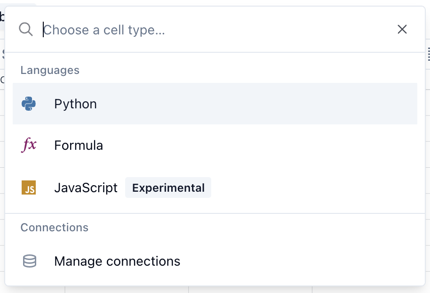Choose the Formula cell type
Image resolution: width=430 pixels, height=293 pixels.
[79, 145]
